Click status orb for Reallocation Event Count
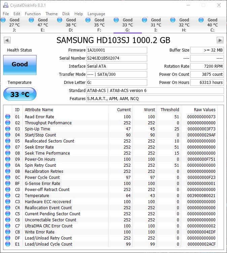 click(x=8, y=208)
